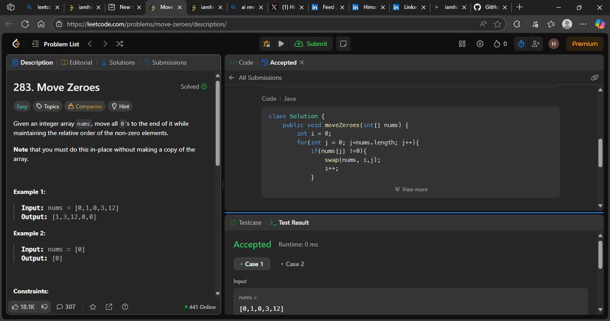Expand the Hint tag
This screenshot has height=321, width=610.
click(x=120, y=106)
